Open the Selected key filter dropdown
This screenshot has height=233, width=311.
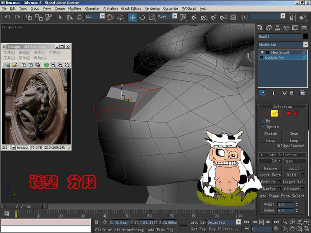coord(239,222)
